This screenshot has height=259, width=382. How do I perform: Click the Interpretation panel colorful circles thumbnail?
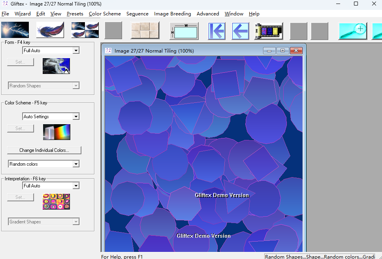click(56, 201)
